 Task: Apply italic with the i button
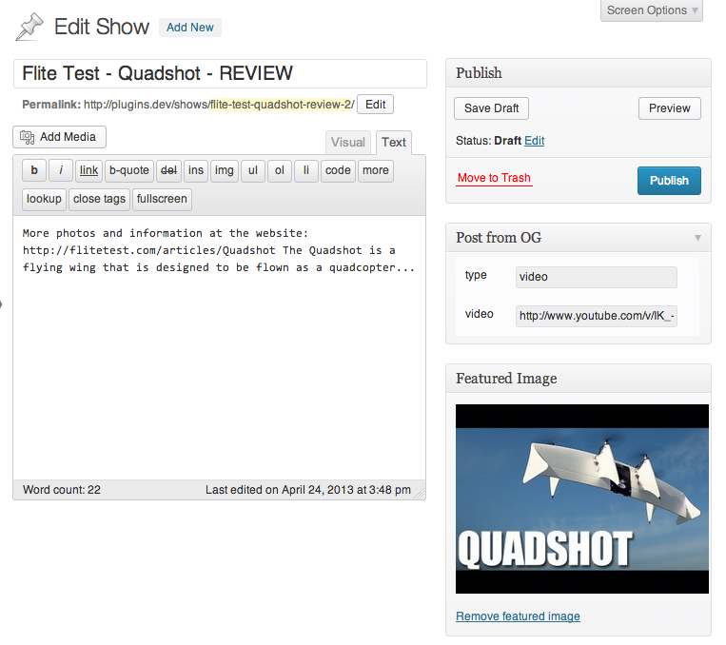coord(61,171)
